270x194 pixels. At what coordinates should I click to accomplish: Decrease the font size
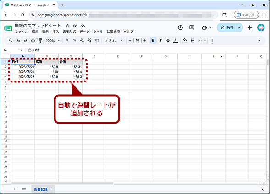130,41
